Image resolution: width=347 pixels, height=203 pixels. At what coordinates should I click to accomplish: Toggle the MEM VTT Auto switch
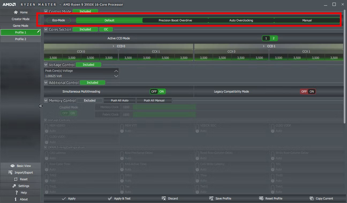pyautogui.click(x=122, y=128)
